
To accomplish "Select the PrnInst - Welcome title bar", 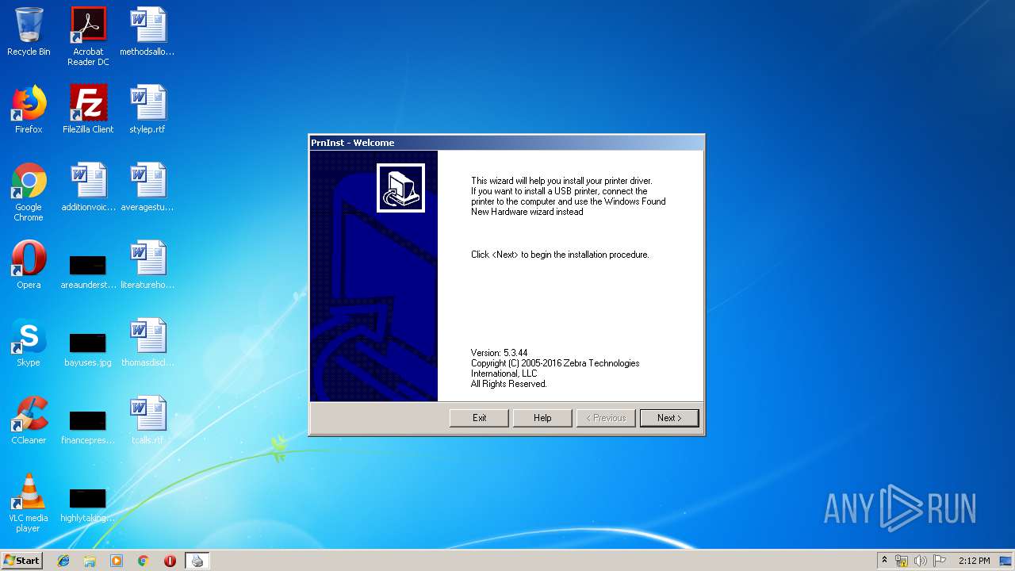I will pos(506,143).
